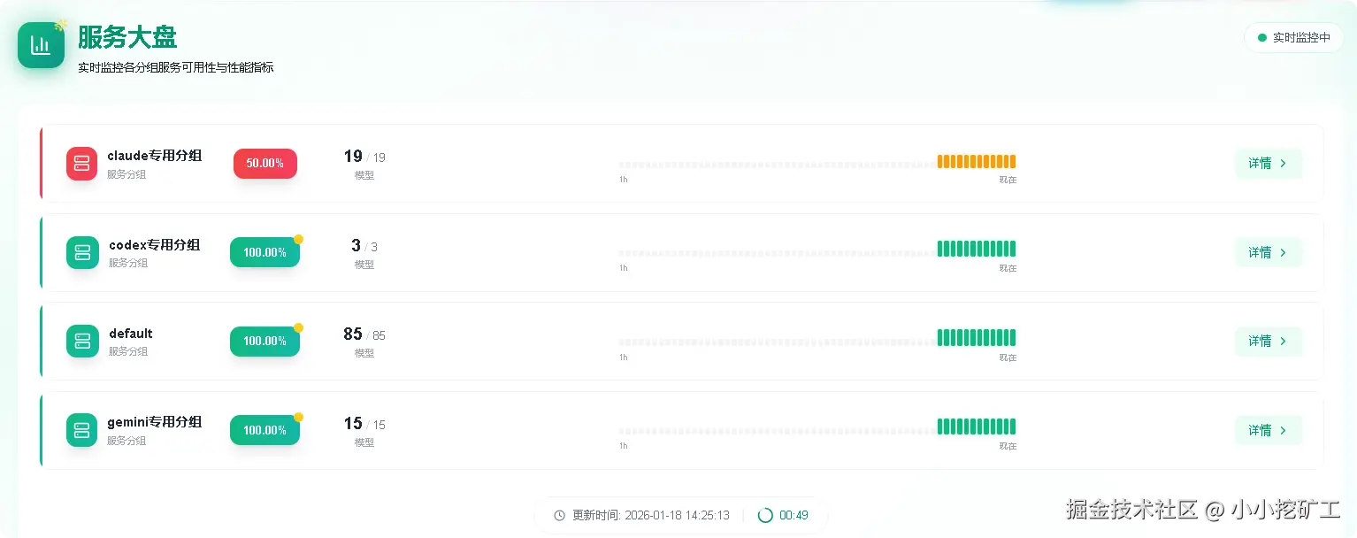Click the red server icon for claude专用分组
The image size is (1357, 538).
click(82, 164)
